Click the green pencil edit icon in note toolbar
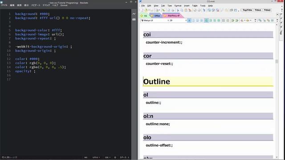285x160 pixels. (163, 10)
